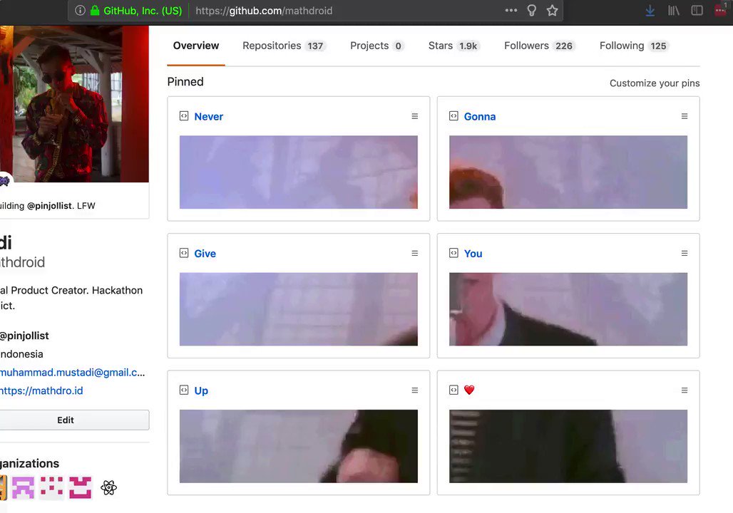Click the site information icon in address bar

tap(80, 10)
